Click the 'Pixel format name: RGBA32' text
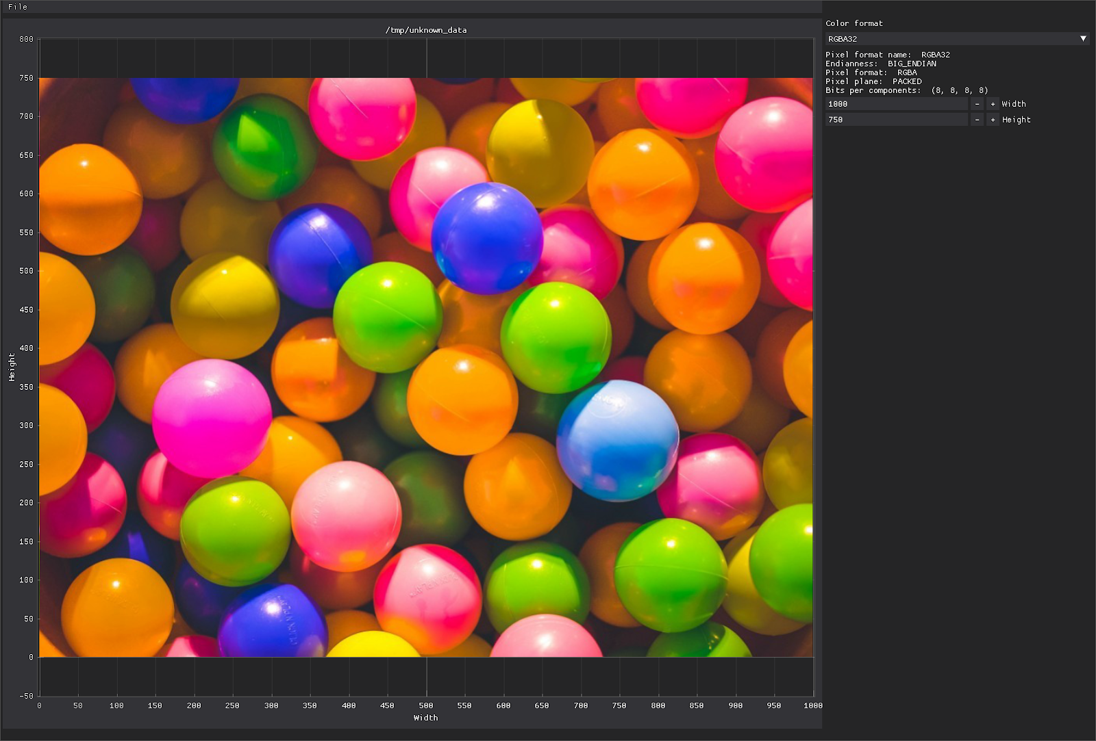1096x741 pixels. tap(888, 55)
